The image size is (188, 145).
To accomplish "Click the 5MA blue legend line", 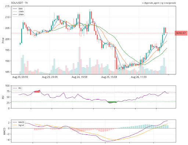I will [15, 9].
